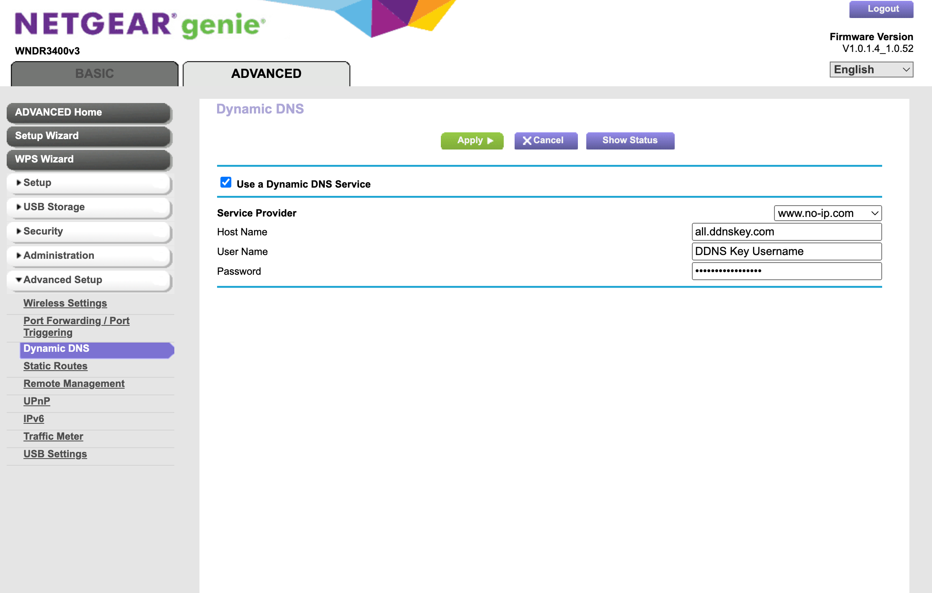Open the Traffic Meter page
The height and width of the screenshot is (593, 932).
pos(53,436)
